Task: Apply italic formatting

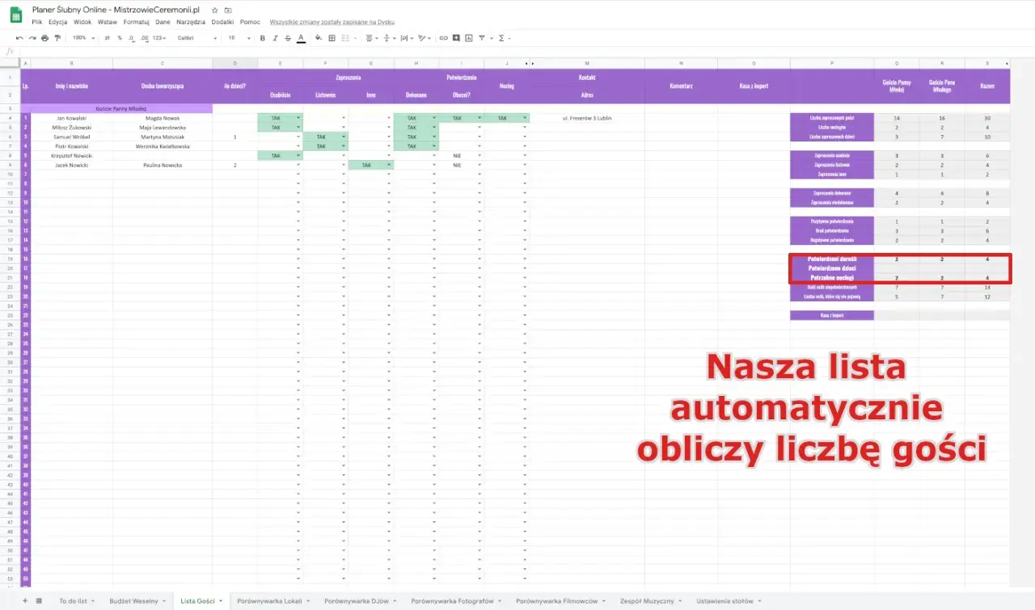Action: tap(275, 38)
